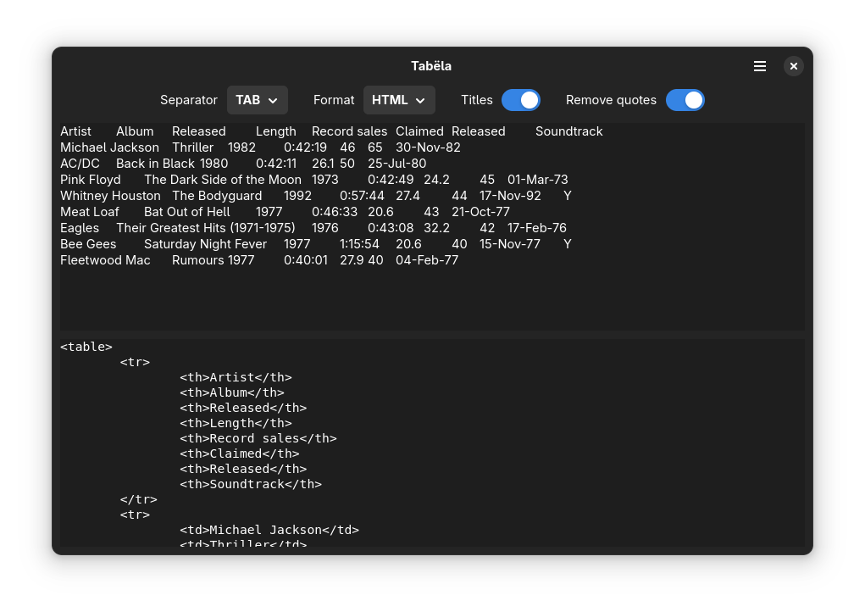Click the Titles label text

pyautogui.click(x=477, y=100)
